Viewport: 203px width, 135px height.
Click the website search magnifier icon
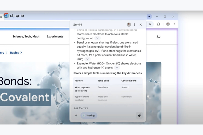tap(158, 36)
